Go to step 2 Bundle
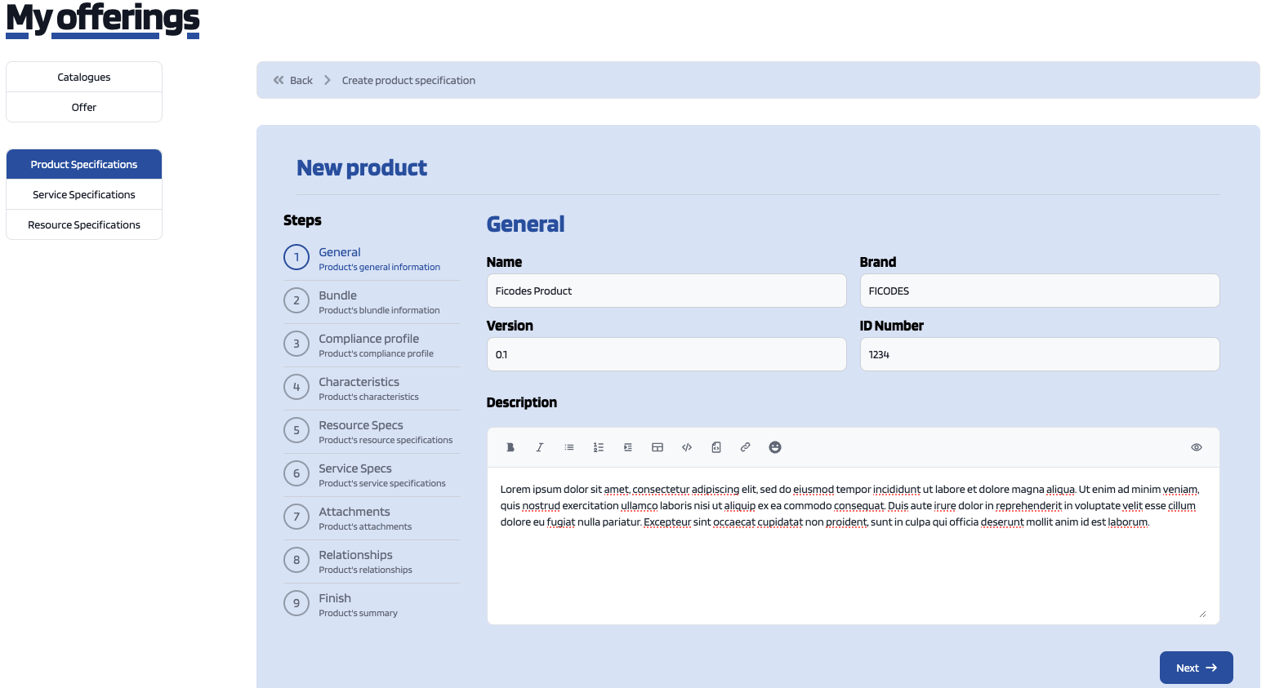This screenshot has width=1266, height=688. point(372,301)
